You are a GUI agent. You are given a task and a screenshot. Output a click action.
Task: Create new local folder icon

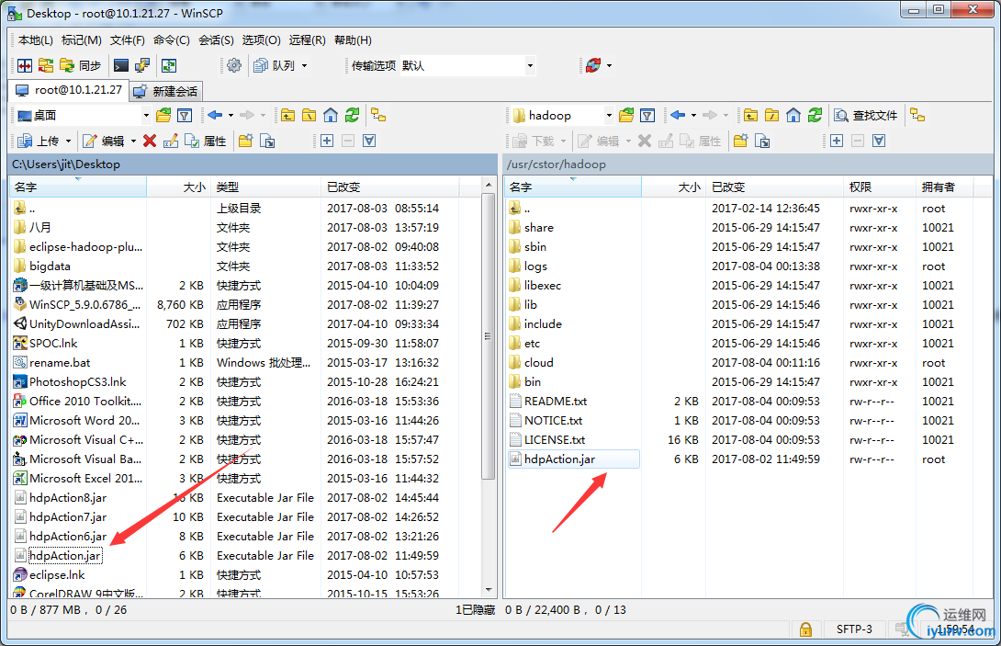coord(246,141)
